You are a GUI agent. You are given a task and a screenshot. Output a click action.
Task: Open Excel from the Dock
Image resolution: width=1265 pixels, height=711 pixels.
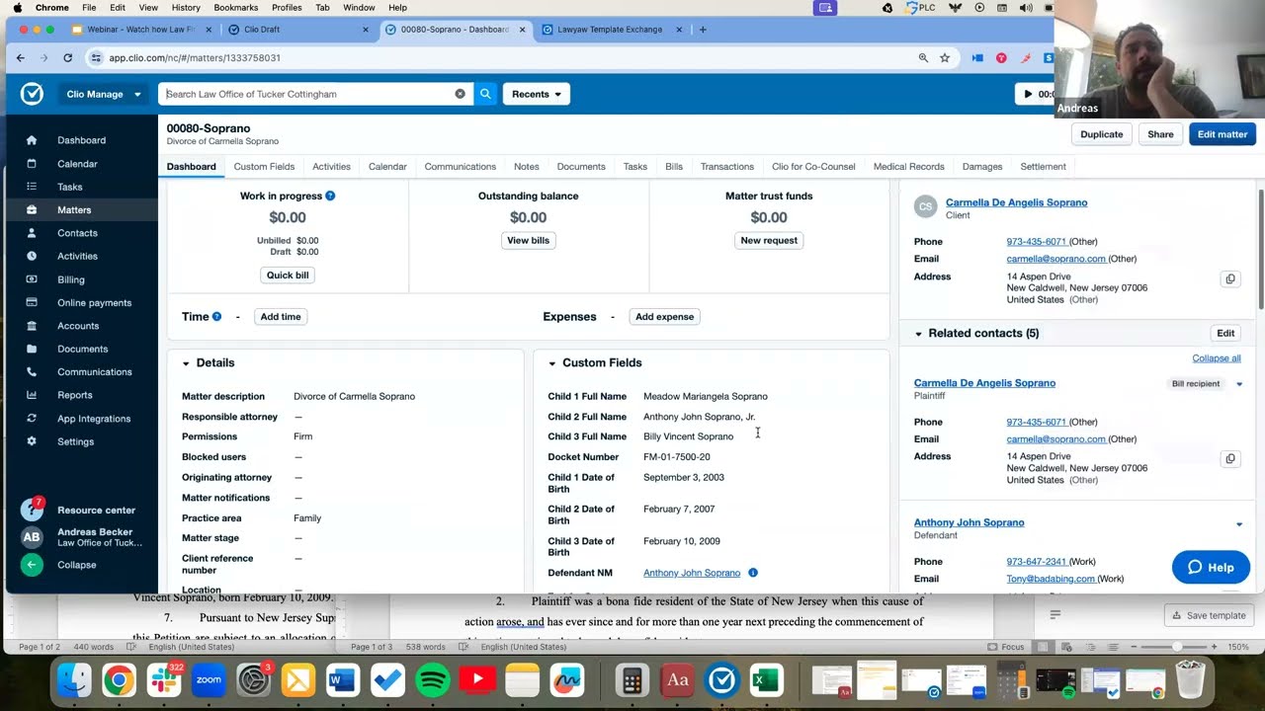pyautogui.click(x=766, y=680)
